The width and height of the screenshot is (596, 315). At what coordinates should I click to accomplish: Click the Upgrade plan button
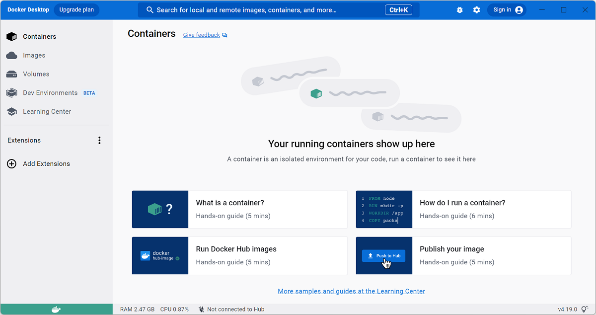[x=76, y=9]
